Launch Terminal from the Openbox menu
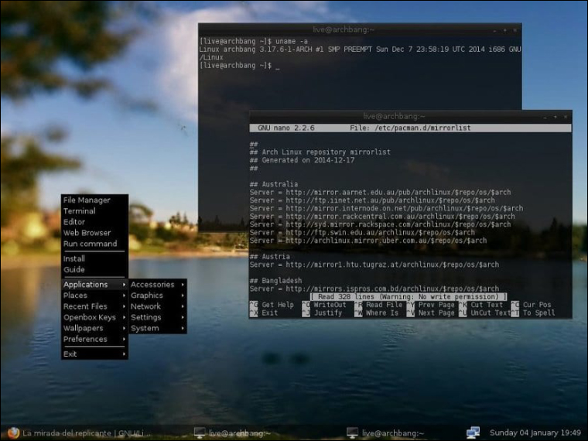The height and width of the screenshot is (441, 588). pyautogui.click(x=94, y=211)
